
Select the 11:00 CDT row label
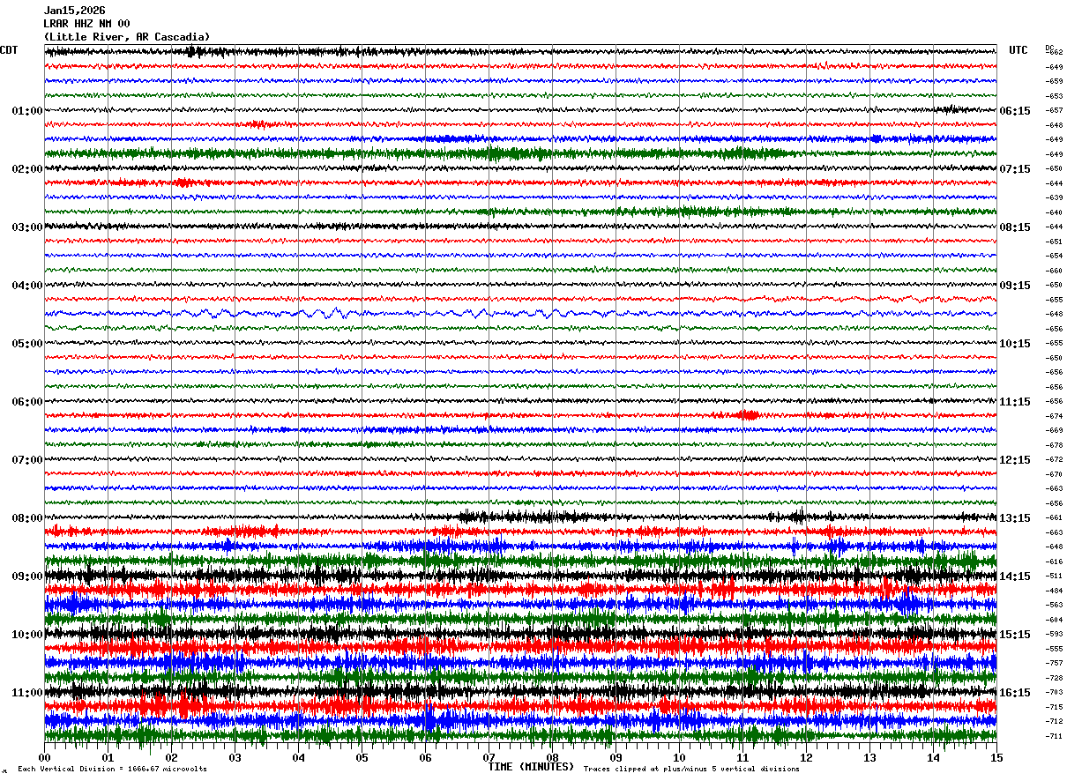[x=27, y=693]
